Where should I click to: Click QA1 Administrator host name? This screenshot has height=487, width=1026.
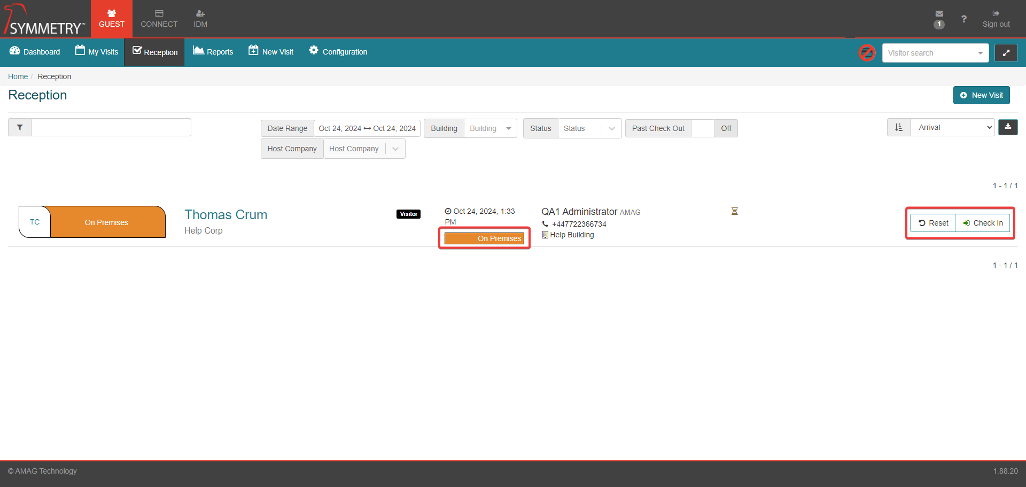[x=579, y=212]
